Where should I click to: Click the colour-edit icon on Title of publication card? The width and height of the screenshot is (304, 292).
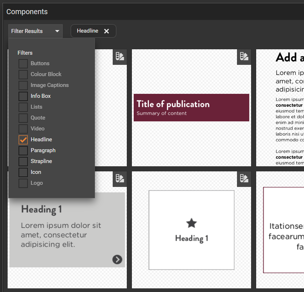click(x=243, y=57)
